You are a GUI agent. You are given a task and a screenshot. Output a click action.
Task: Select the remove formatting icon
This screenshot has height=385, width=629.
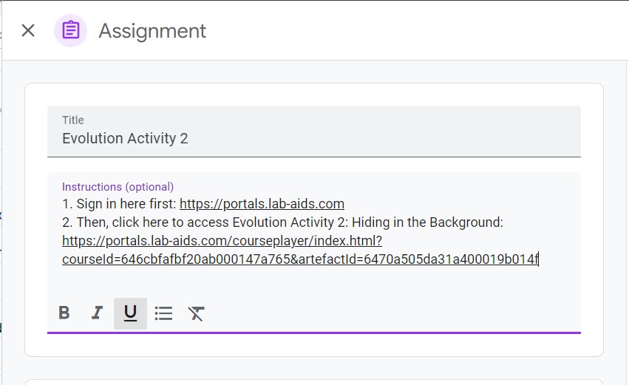[196, 313]
